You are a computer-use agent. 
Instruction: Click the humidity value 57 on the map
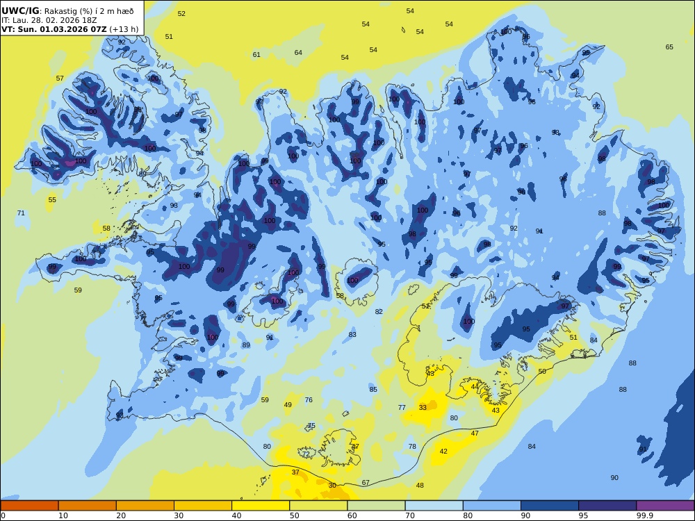(x=60, y=78)
